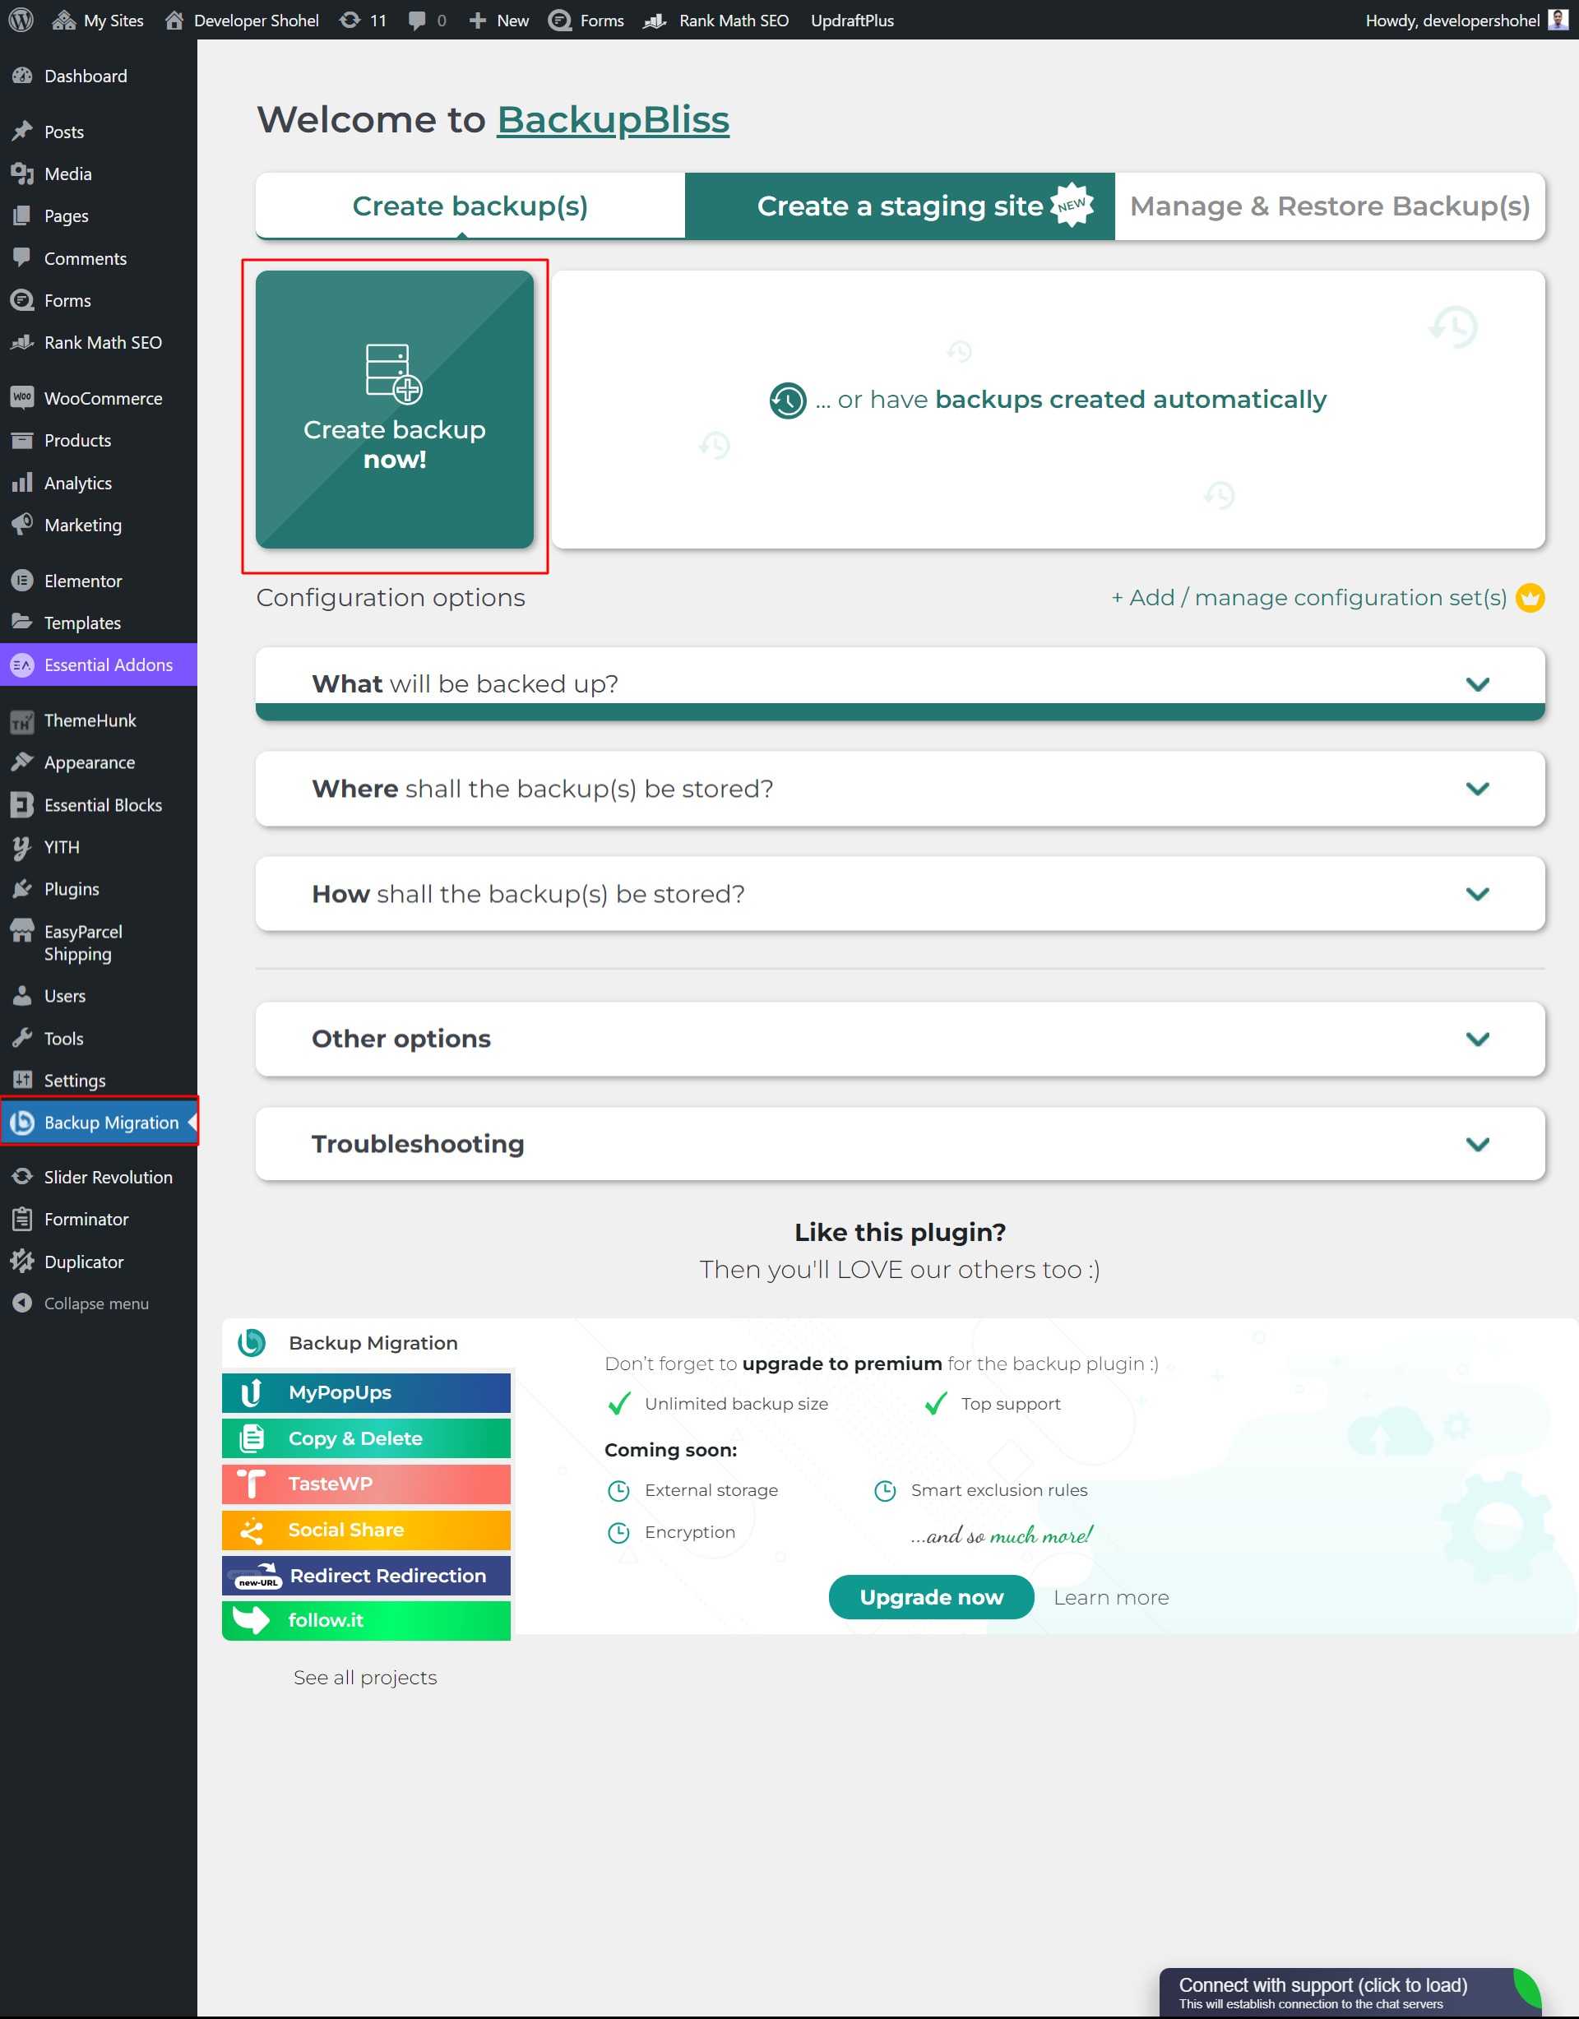Click the Elementor icon in sidebar
1579x2019 pixels.
(22, 581)
